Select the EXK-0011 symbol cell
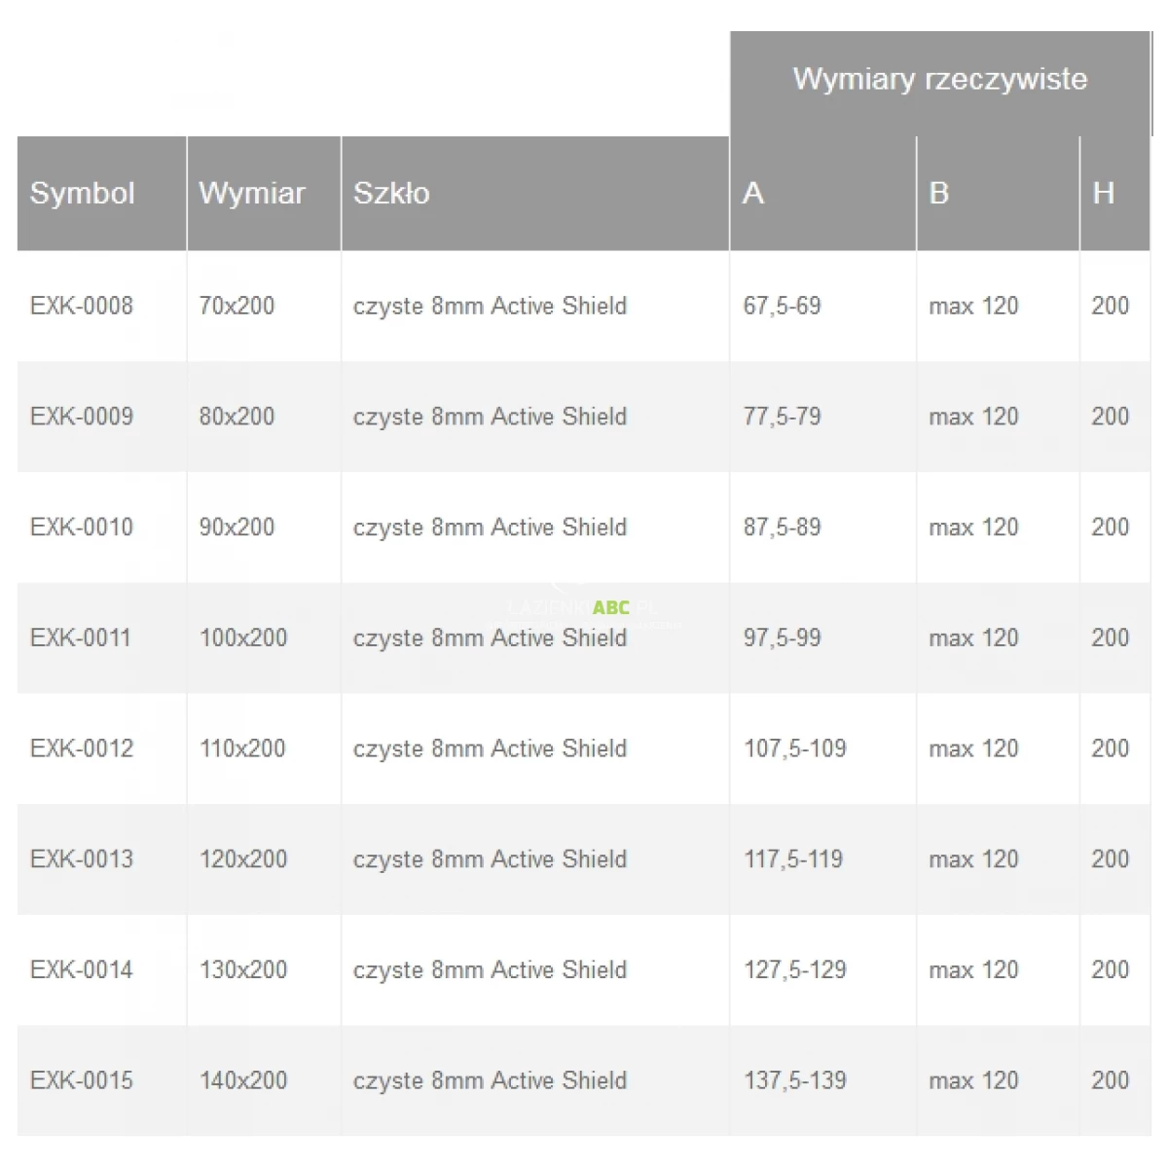The image size is (1168, 1168). (81, 638)
